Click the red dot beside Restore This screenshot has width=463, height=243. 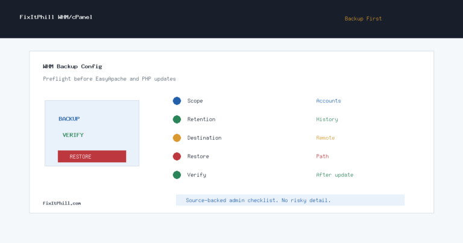pos(177,157)
